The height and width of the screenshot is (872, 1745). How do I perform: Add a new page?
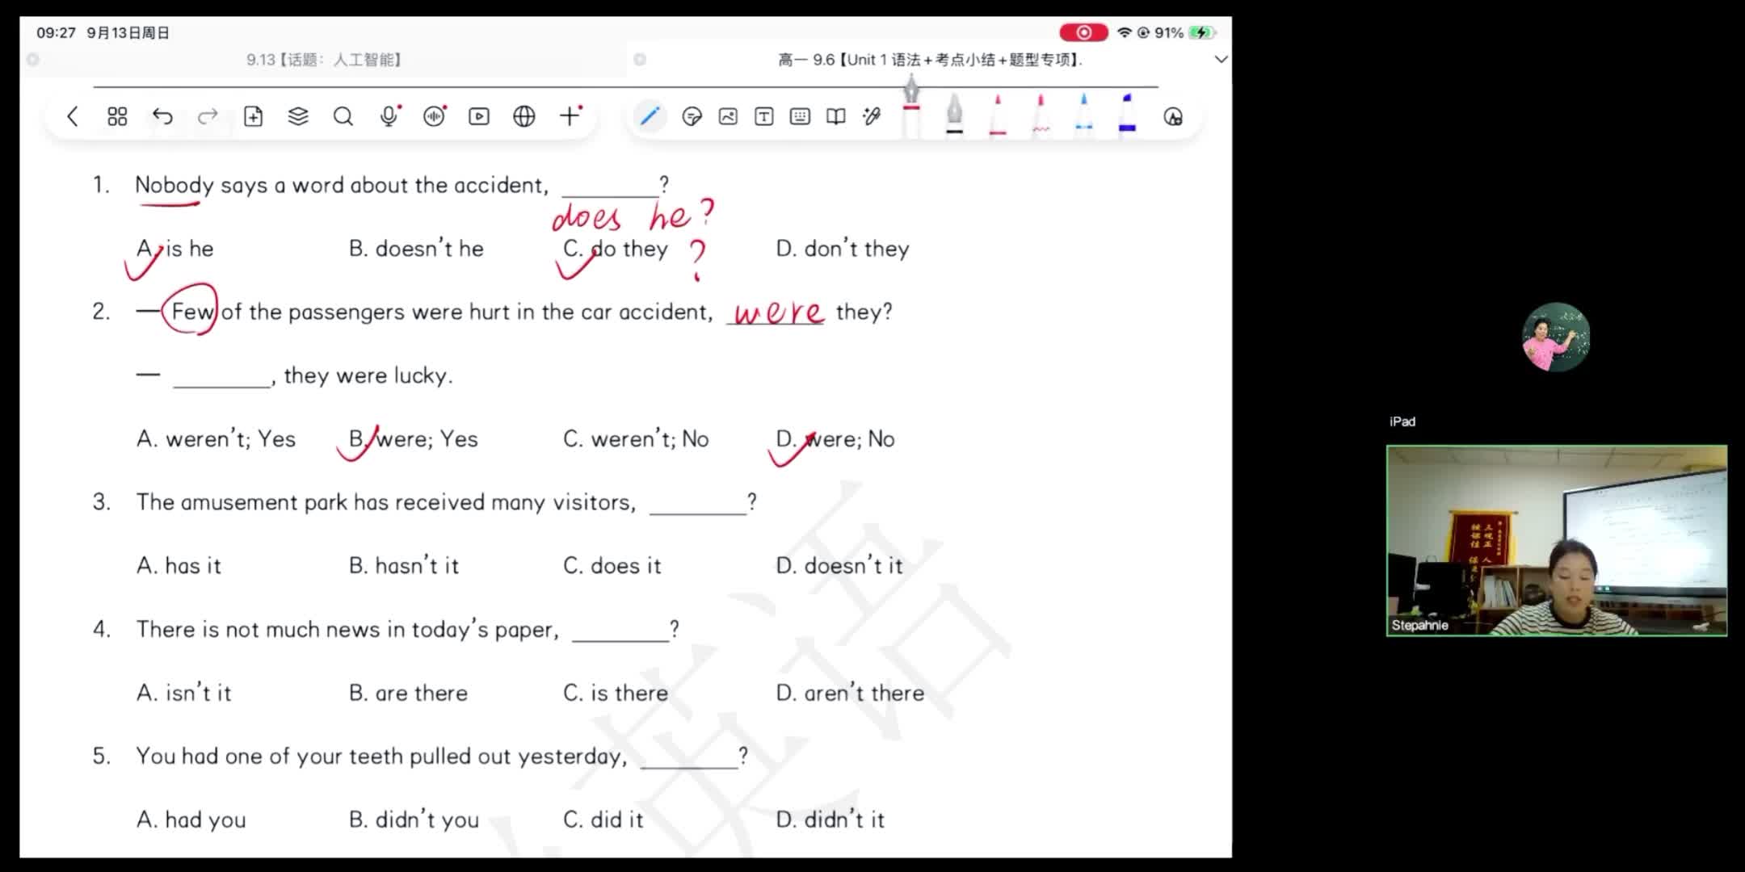pos(253,116)
